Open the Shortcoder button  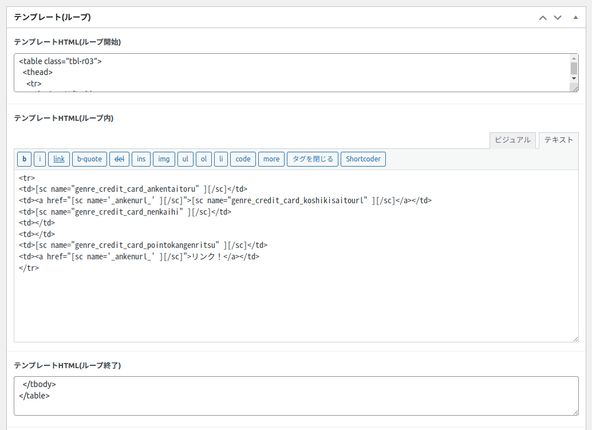point(363,159)
